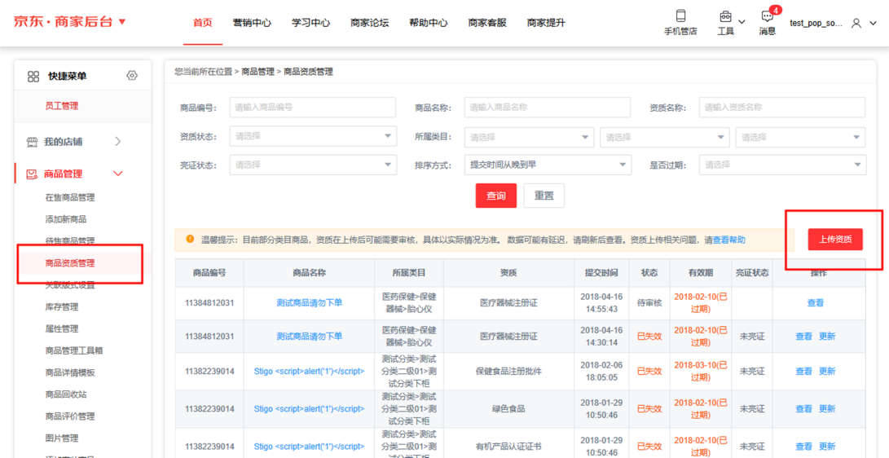Open the 是否过期 dropdown
The height and width of the screenshot is (458, 889).
coord(782,165)
